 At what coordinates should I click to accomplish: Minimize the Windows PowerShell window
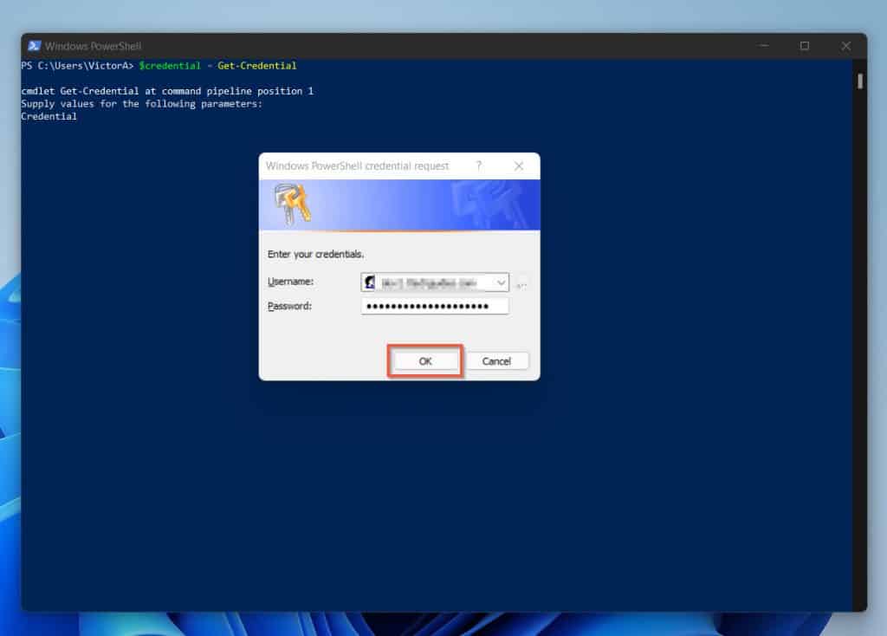pos(764,46)
